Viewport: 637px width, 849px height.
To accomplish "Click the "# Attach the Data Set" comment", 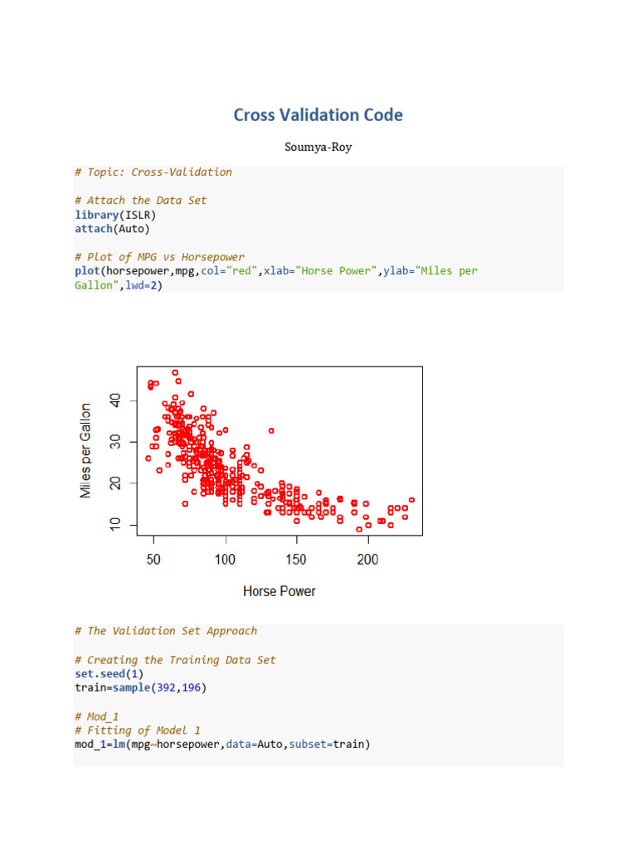I will tap(141, 201).
